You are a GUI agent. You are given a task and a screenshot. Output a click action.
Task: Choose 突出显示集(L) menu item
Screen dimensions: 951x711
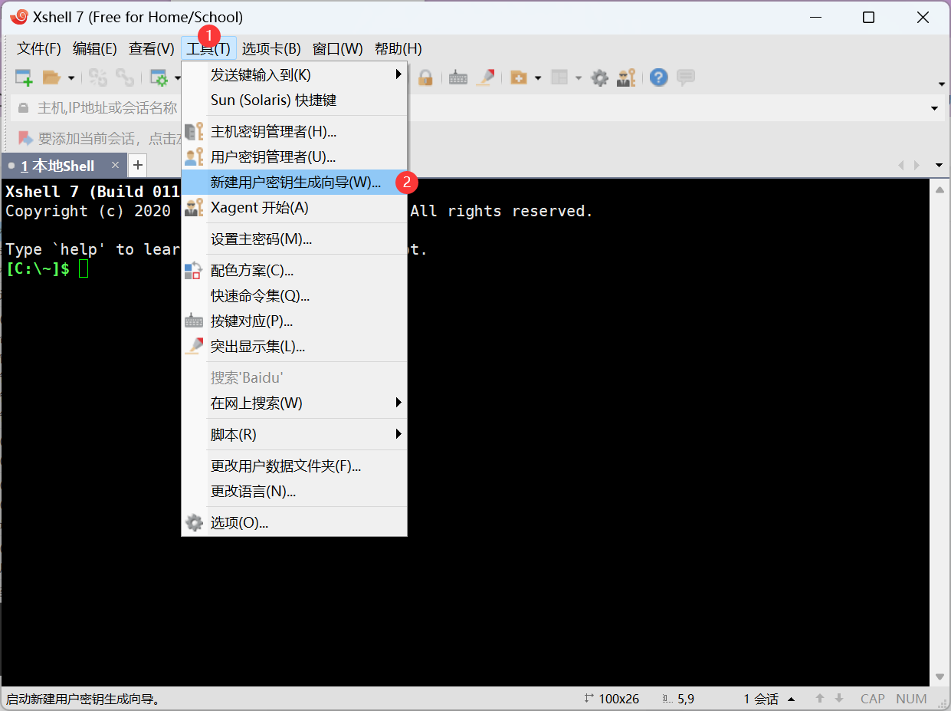coord(294,346)
